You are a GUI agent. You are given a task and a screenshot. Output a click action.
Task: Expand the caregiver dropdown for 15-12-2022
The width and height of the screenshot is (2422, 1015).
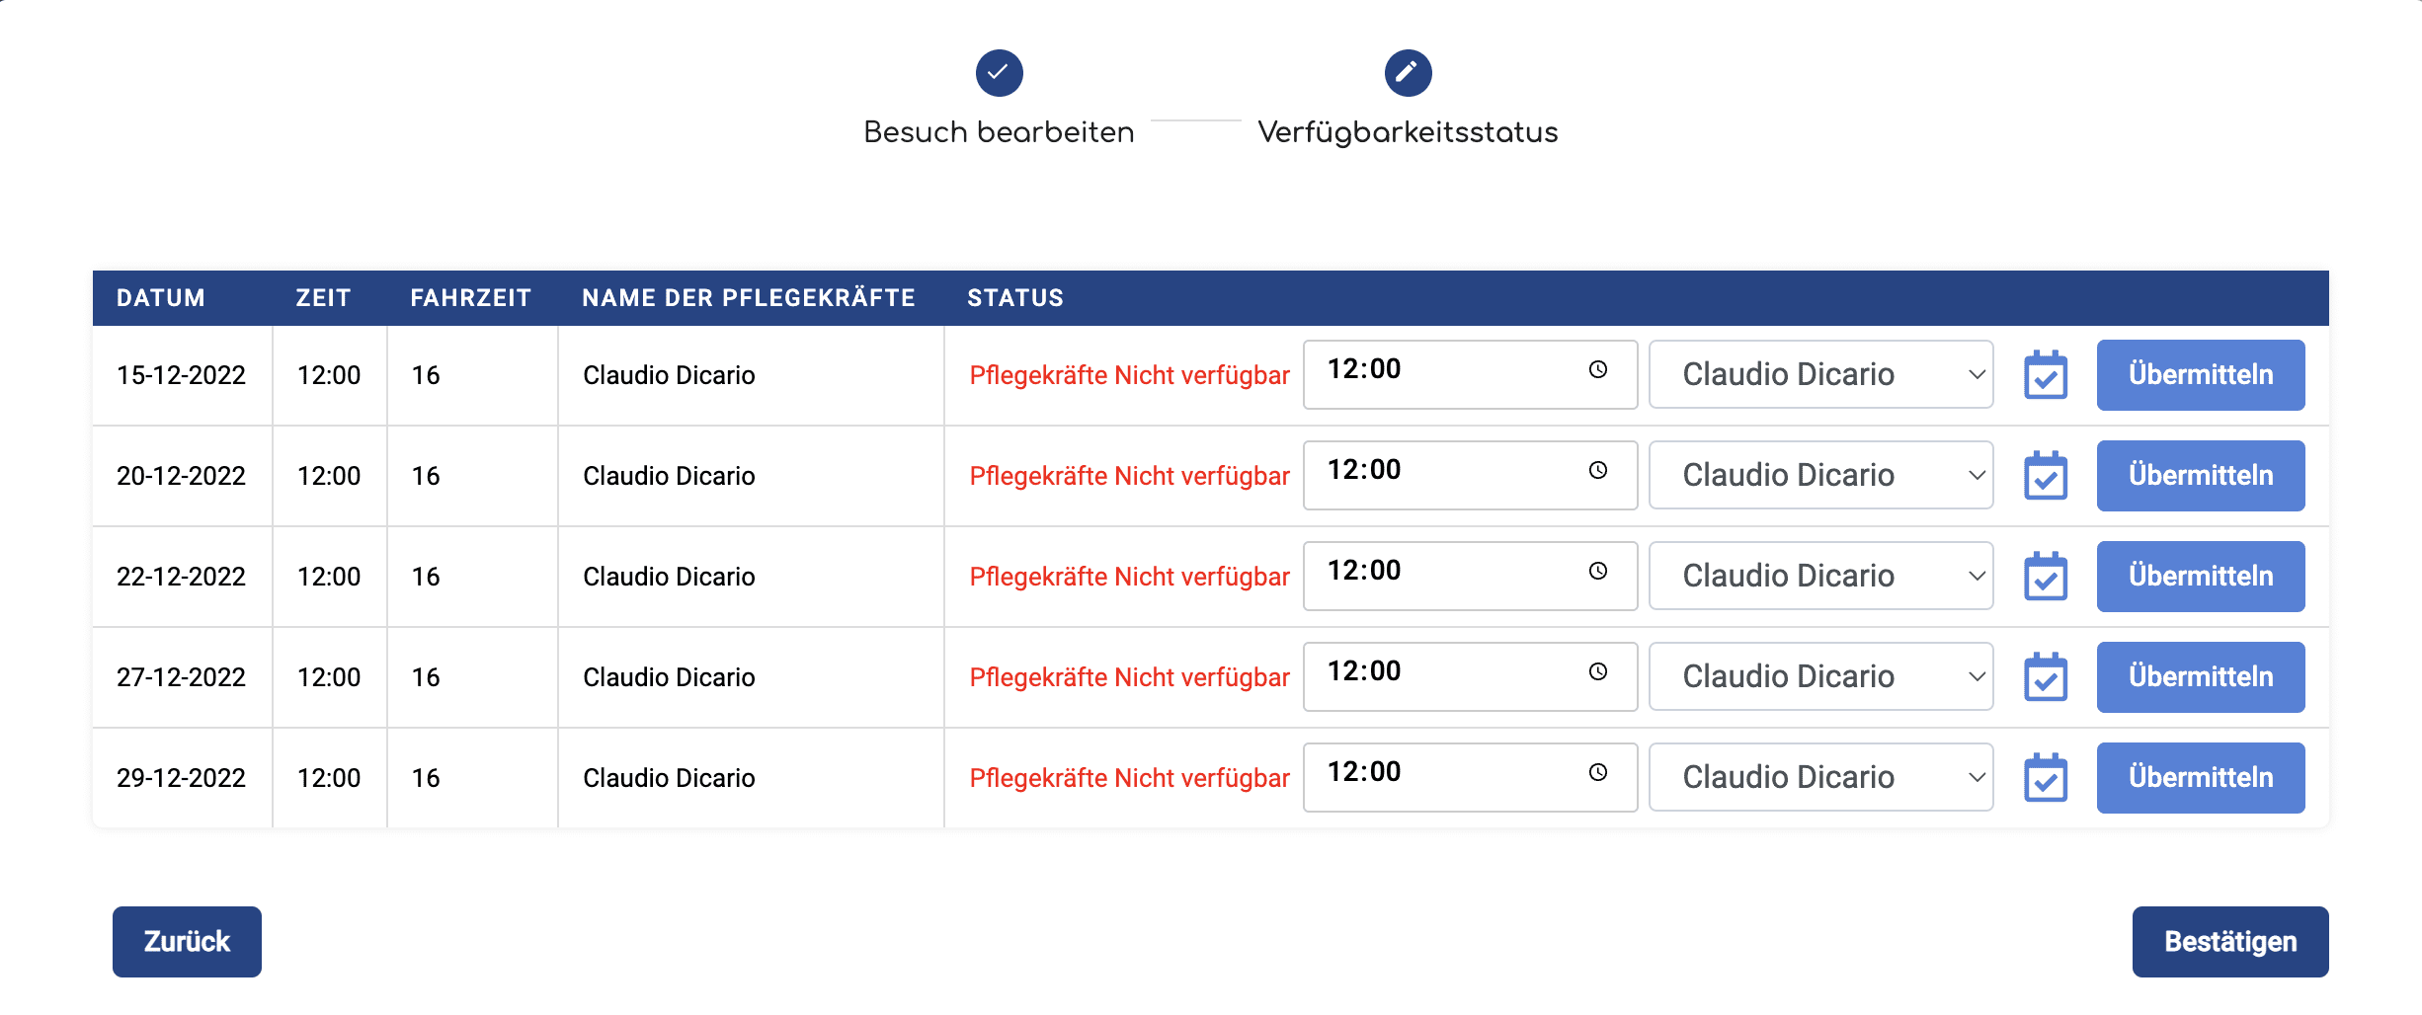[1821, 374]
